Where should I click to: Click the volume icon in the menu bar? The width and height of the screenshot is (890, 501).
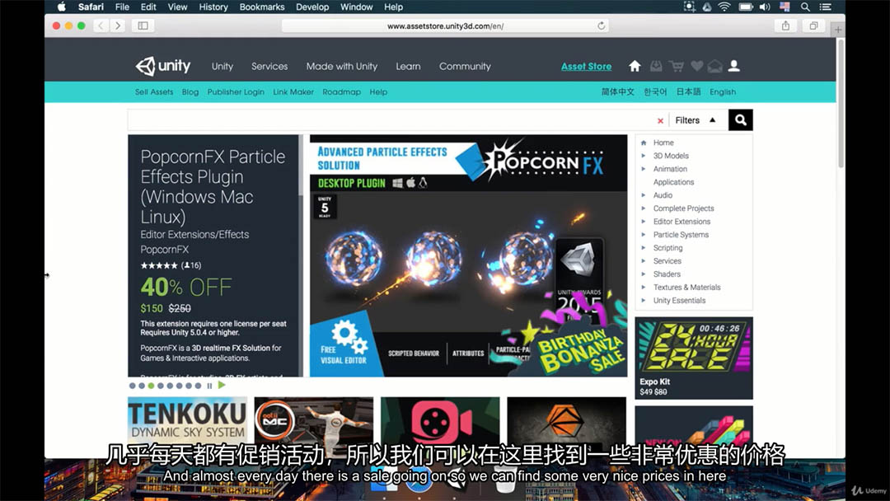pos(765,7)
